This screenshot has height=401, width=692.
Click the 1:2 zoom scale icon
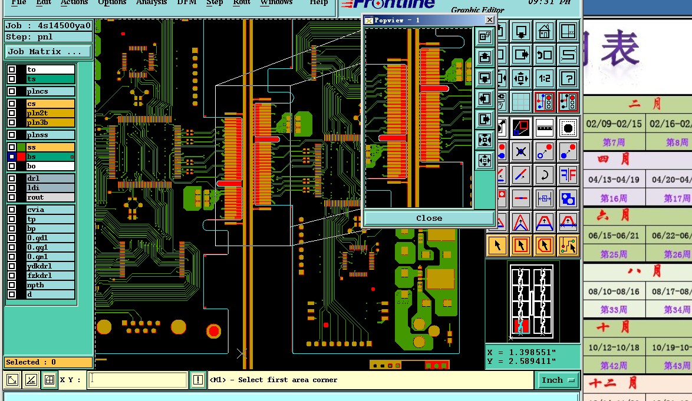(x=545, y=79)
